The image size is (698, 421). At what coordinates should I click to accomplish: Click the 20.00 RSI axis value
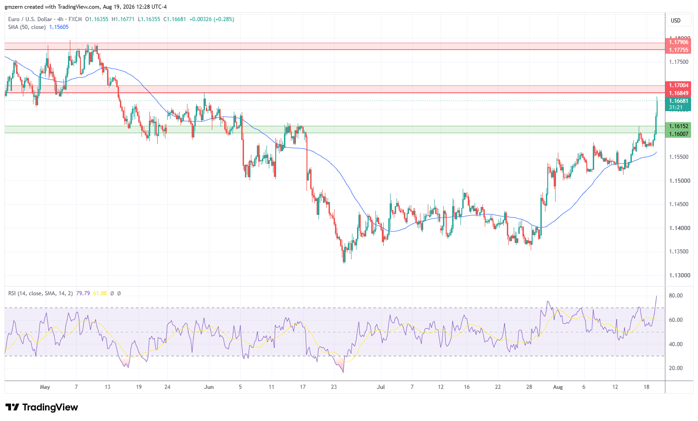(x=675, y=368)
